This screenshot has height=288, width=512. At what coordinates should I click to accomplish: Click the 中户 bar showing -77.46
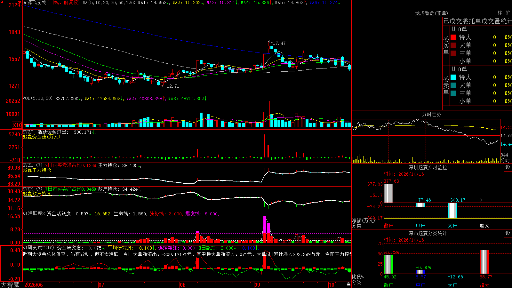pos(420,205)
